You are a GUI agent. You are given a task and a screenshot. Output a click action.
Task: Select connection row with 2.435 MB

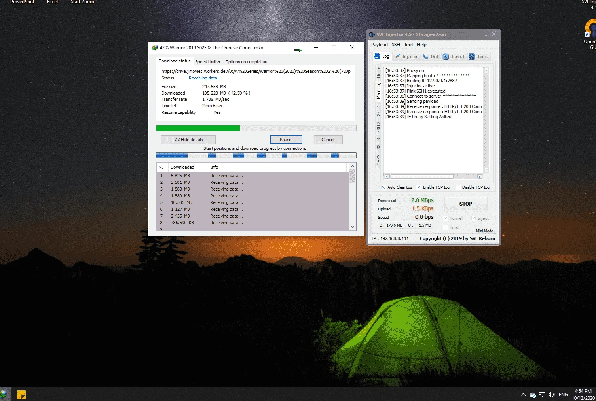[x=252, y=216]
